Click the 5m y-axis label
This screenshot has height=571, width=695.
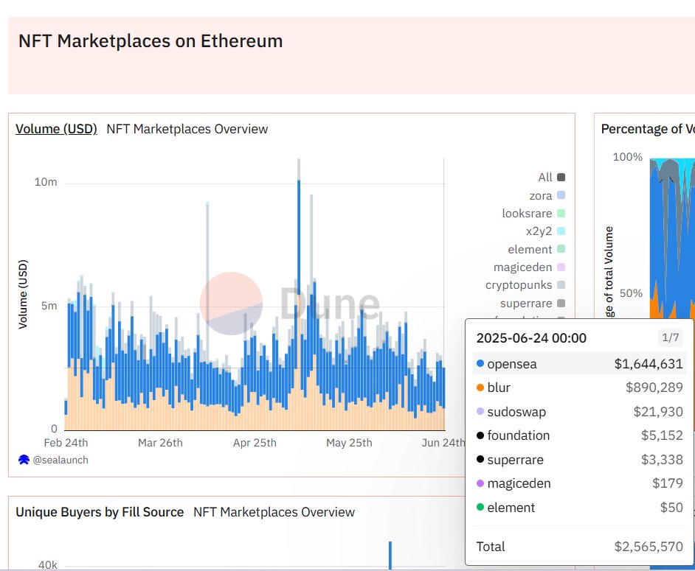pos(49,306)
